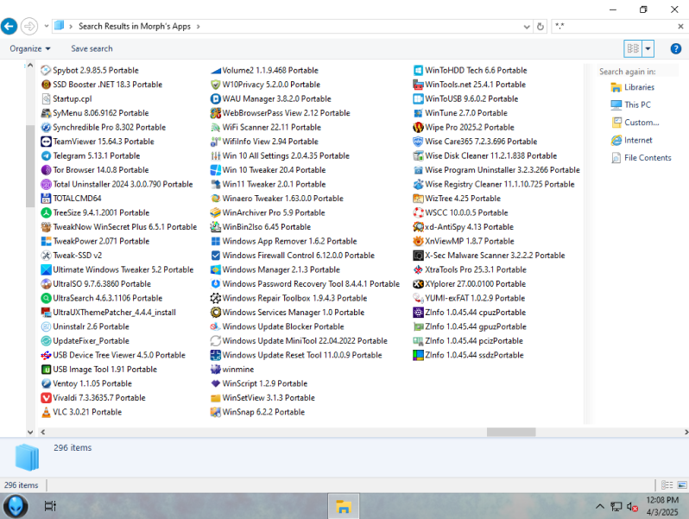Click the scroll right arrow
This screenshot has height=519, width=689.
[686, 432]
